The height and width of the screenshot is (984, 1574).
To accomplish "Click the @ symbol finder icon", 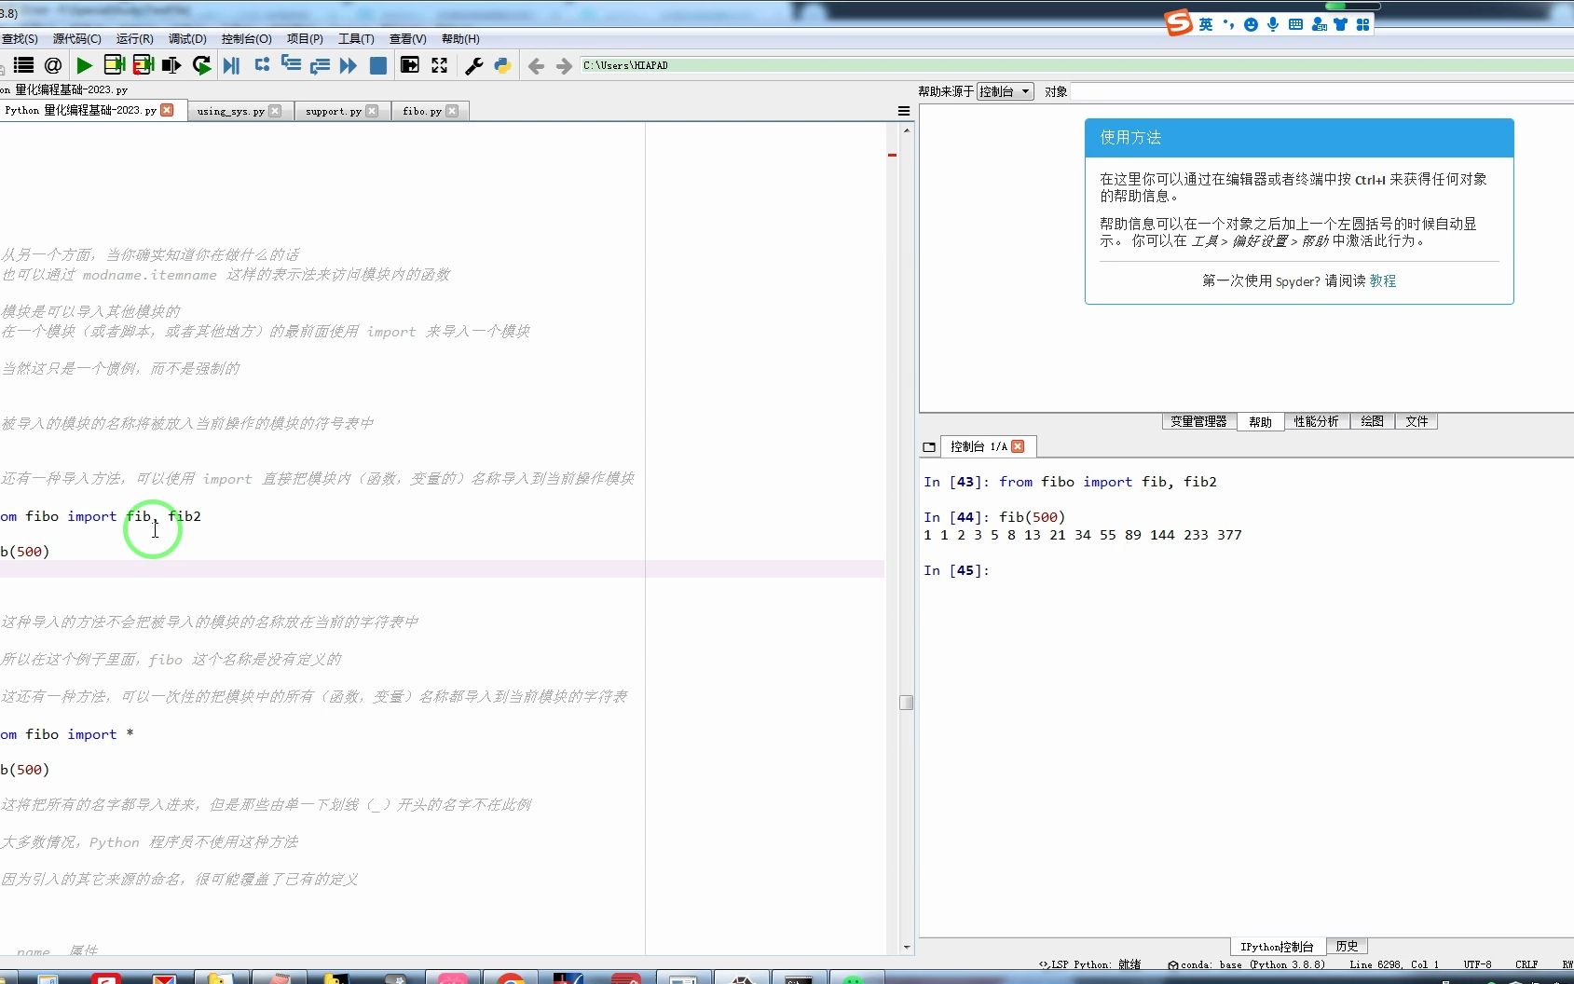I will click(x=53, y=65).
